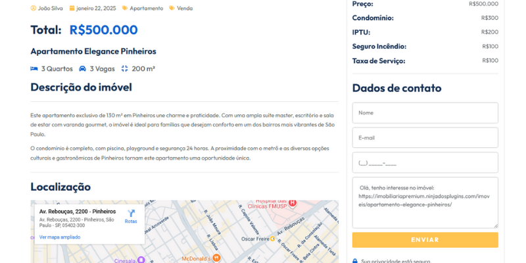Click the bed icon for 3 Quartos
The image size is (526, 263).
click(34, 68)
